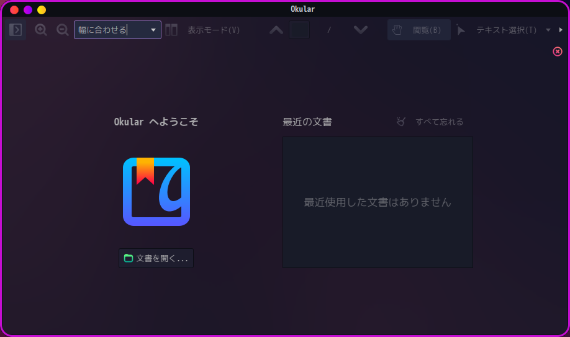Click the 最近使用した文書はありません text

click(378, 202)
